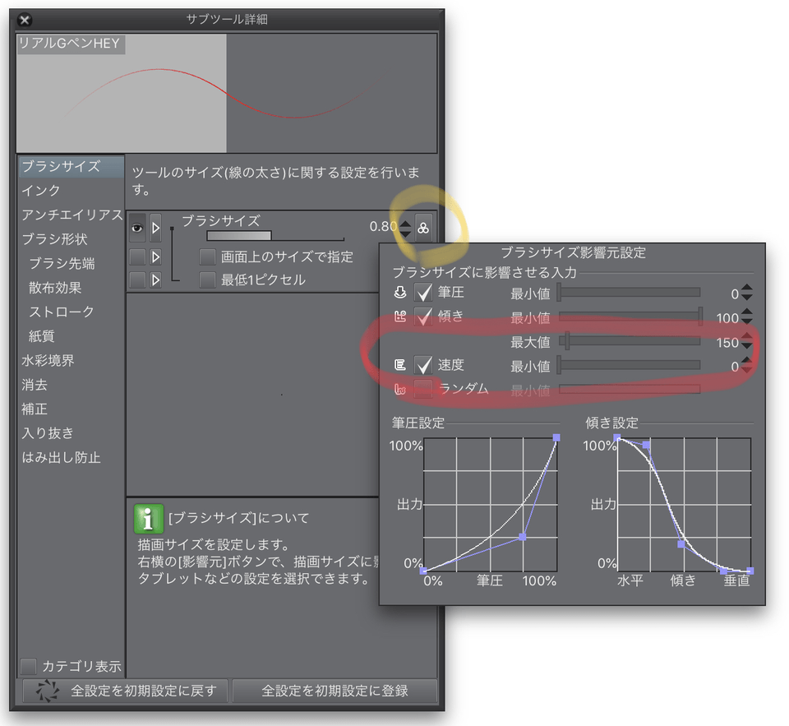Screen dimensions: 789x726
Task: Click the reset icon before 全設定を初期設定に戻す
Action: [47, 691]
